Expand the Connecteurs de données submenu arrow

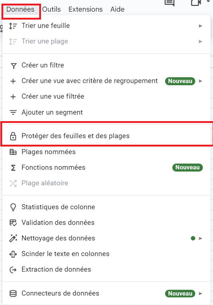point(201,293)
